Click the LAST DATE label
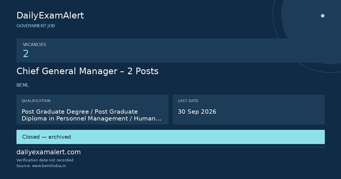Screen dimensions: 341x179 [188, 101]
